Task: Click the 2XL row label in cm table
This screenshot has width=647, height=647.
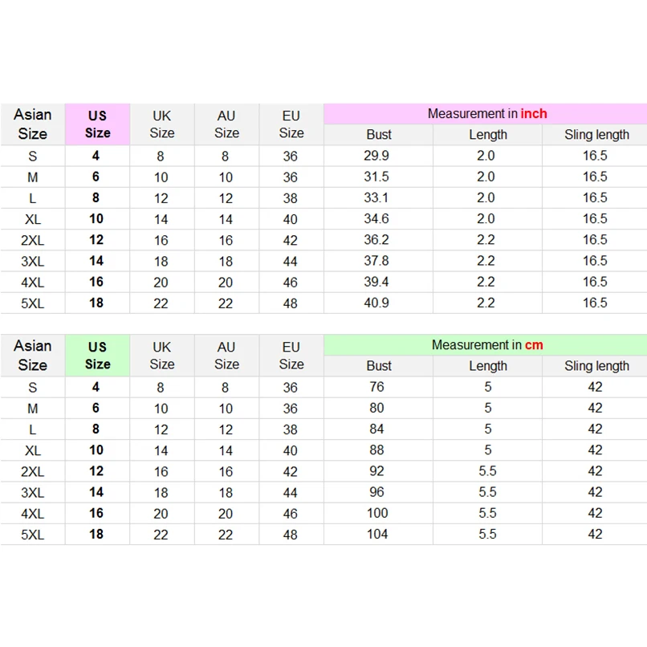Action: 32,471
